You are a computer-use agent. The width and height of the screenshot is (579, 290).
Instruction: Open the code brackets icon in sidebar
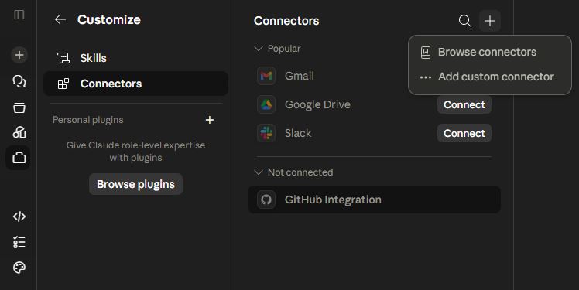pyautogui.click(x=19, y=217)
